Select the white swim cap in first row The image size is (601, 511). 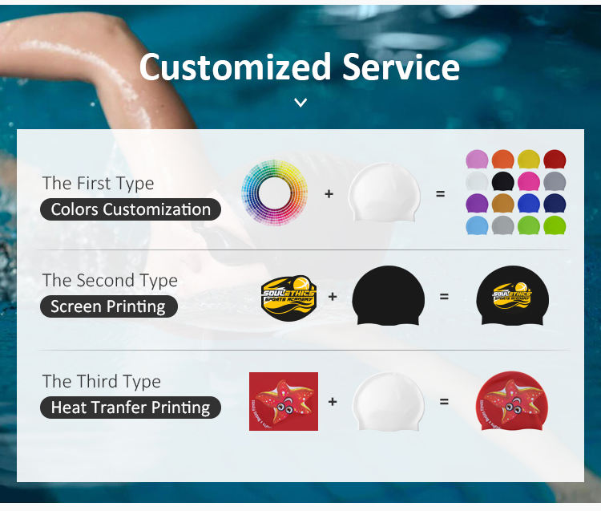(x=385, y=193)
